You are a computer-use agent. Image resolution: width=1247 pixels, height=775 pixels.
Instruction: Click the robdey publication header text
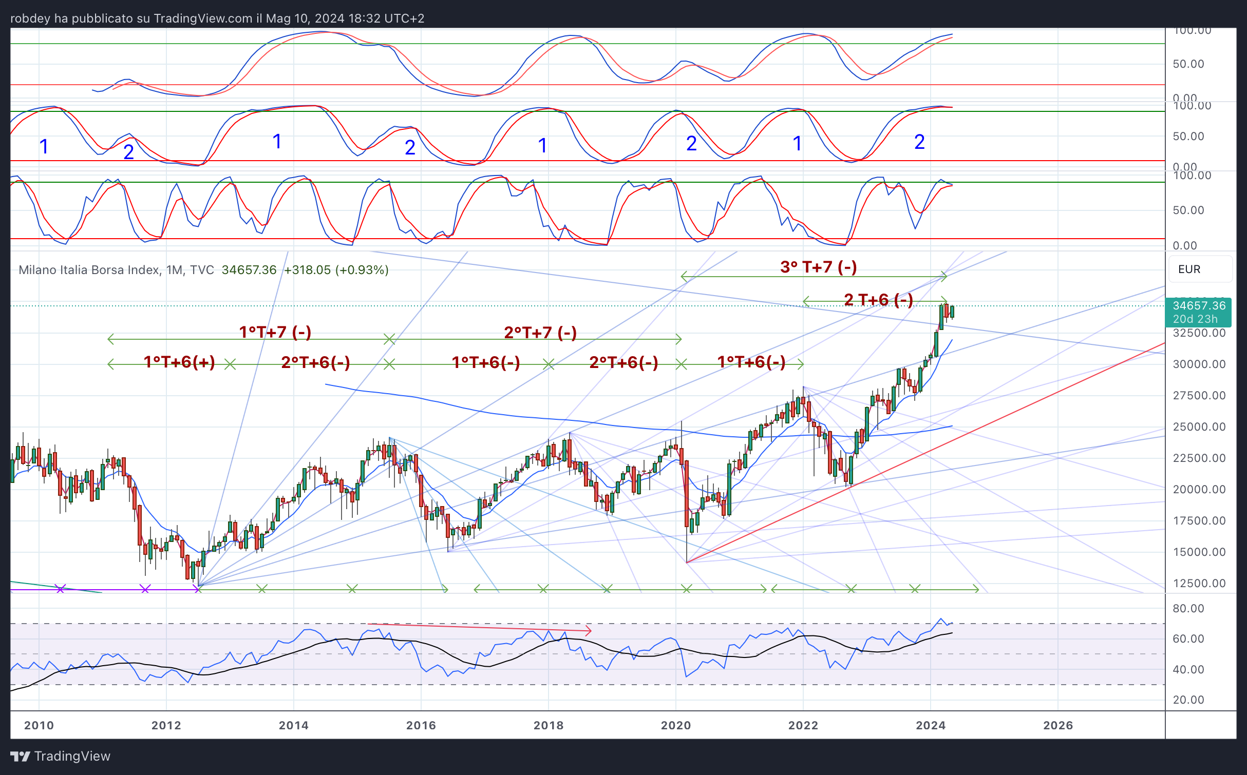217,18
